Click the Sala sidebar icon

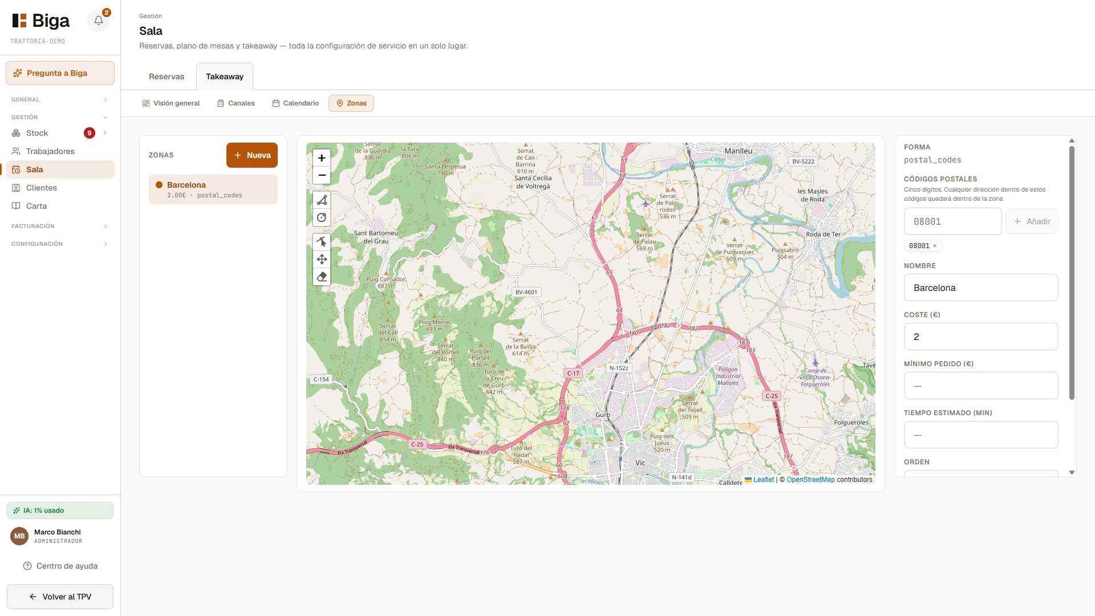click(16, 169)
